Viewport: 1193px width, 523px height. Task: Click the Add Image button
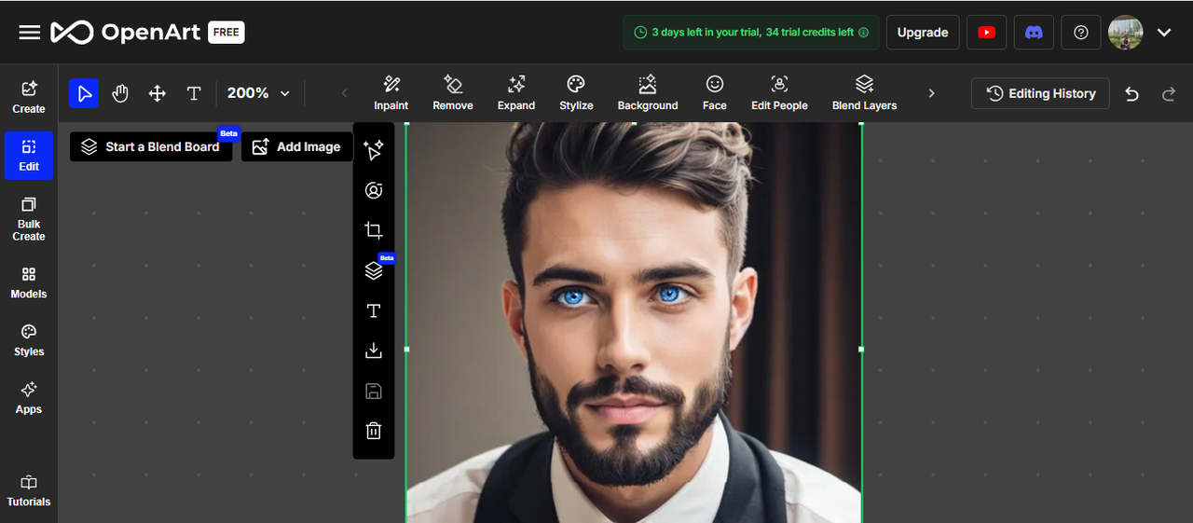click(297, 146)
